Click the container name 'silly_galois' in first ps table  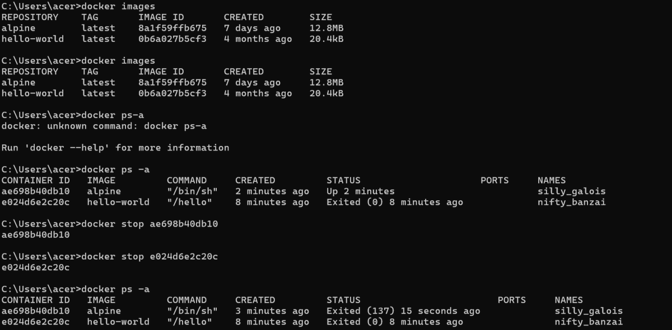[572, 191]
